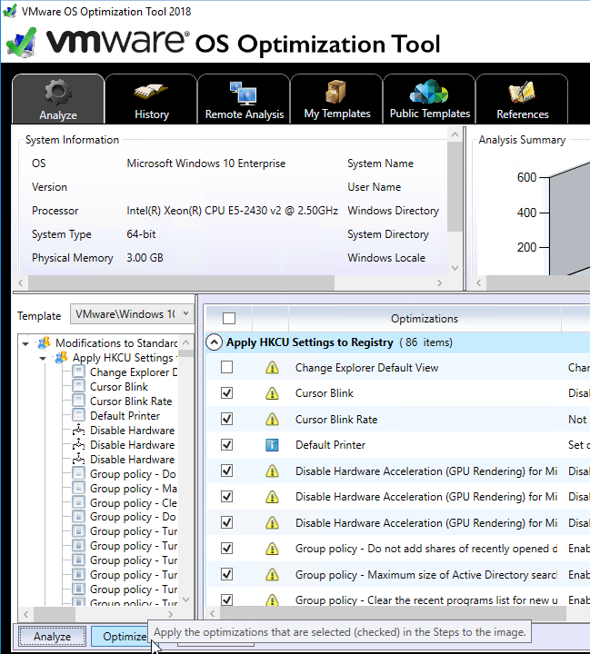Click the Cursor Blink tree item icon
This screenshot has height=654, width=590.
(78, 386)
